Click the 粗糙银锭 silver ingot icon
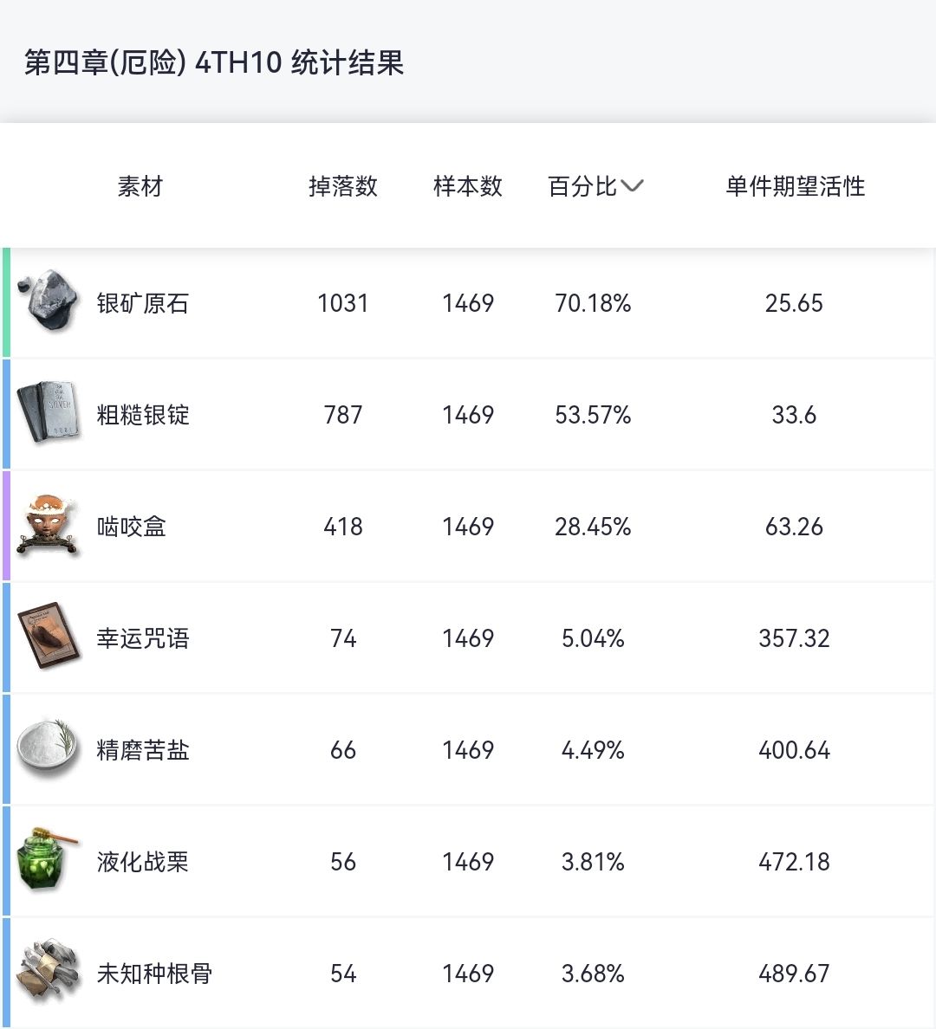The width and height of the screenshot is (936, 1029). (x=49, y=413)
